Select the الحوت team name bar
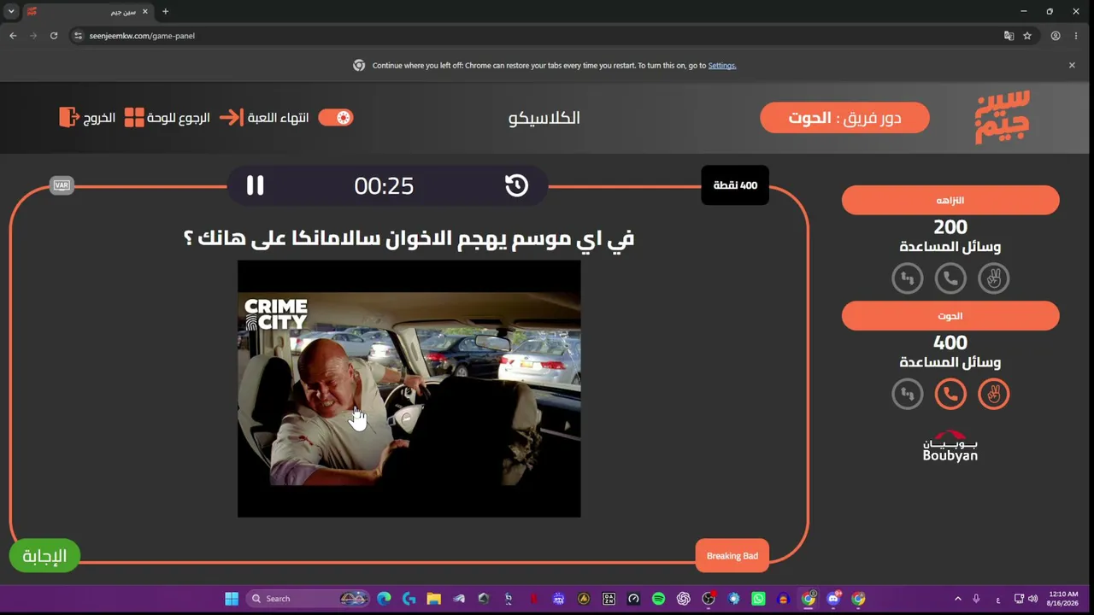This screenshot has width=1094, height=615. pos(950,316)
